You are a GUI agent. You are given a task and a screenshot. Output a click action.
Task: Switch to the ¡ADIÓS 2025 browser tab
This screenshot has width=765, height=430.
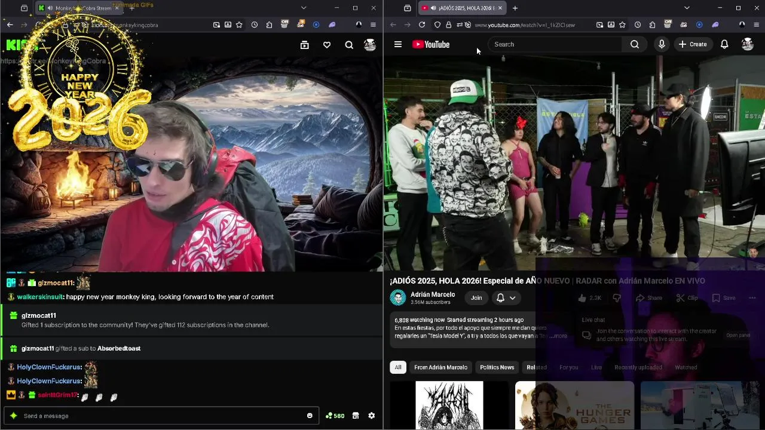point(461,8)
